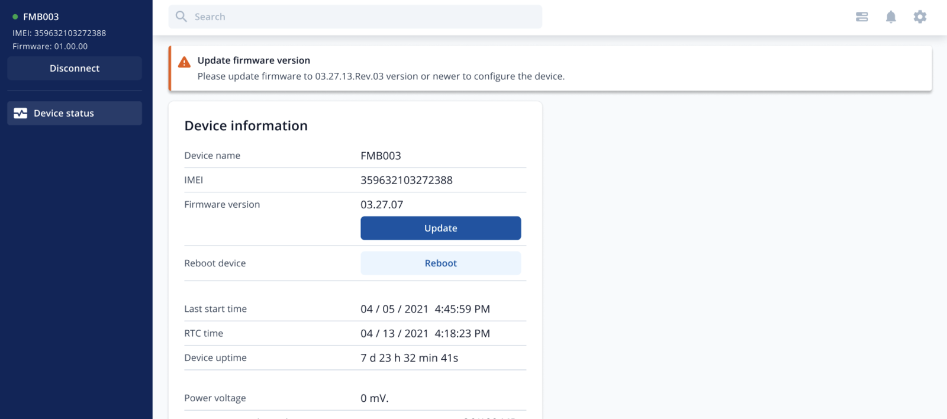Click the search magnifier icon
Screen dimensions: 947x419
(181, 17)
